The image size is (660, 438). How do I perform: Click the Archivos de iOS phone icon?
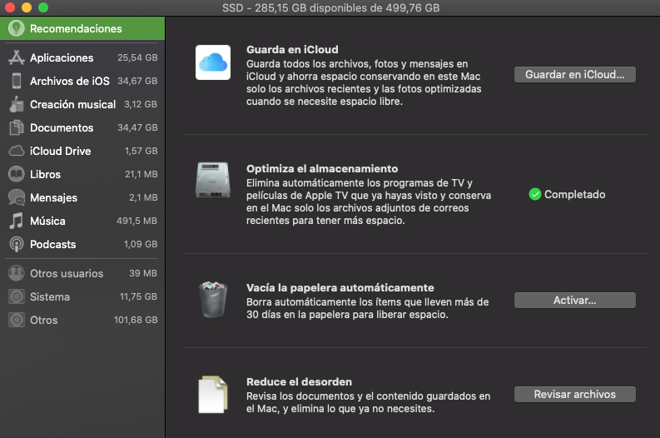(17, 81)
